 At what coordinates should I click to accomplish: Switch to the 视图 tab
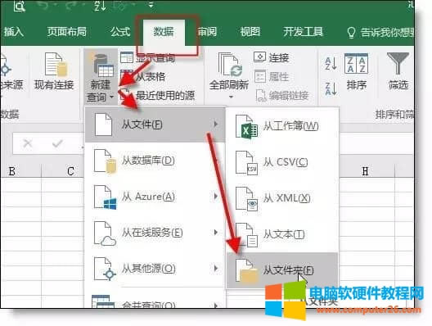tap(250, 32)
